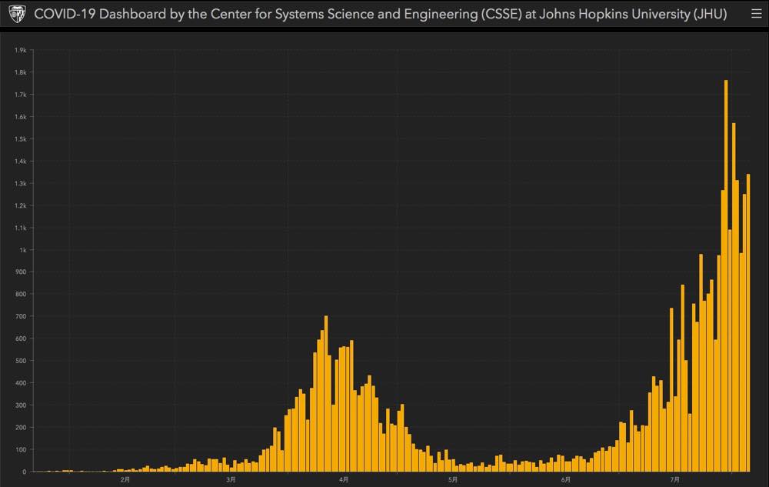Screen dimensions: 769x487
Task: Select the tallest bar peaking near 1.76k
Action: point(726,275)
